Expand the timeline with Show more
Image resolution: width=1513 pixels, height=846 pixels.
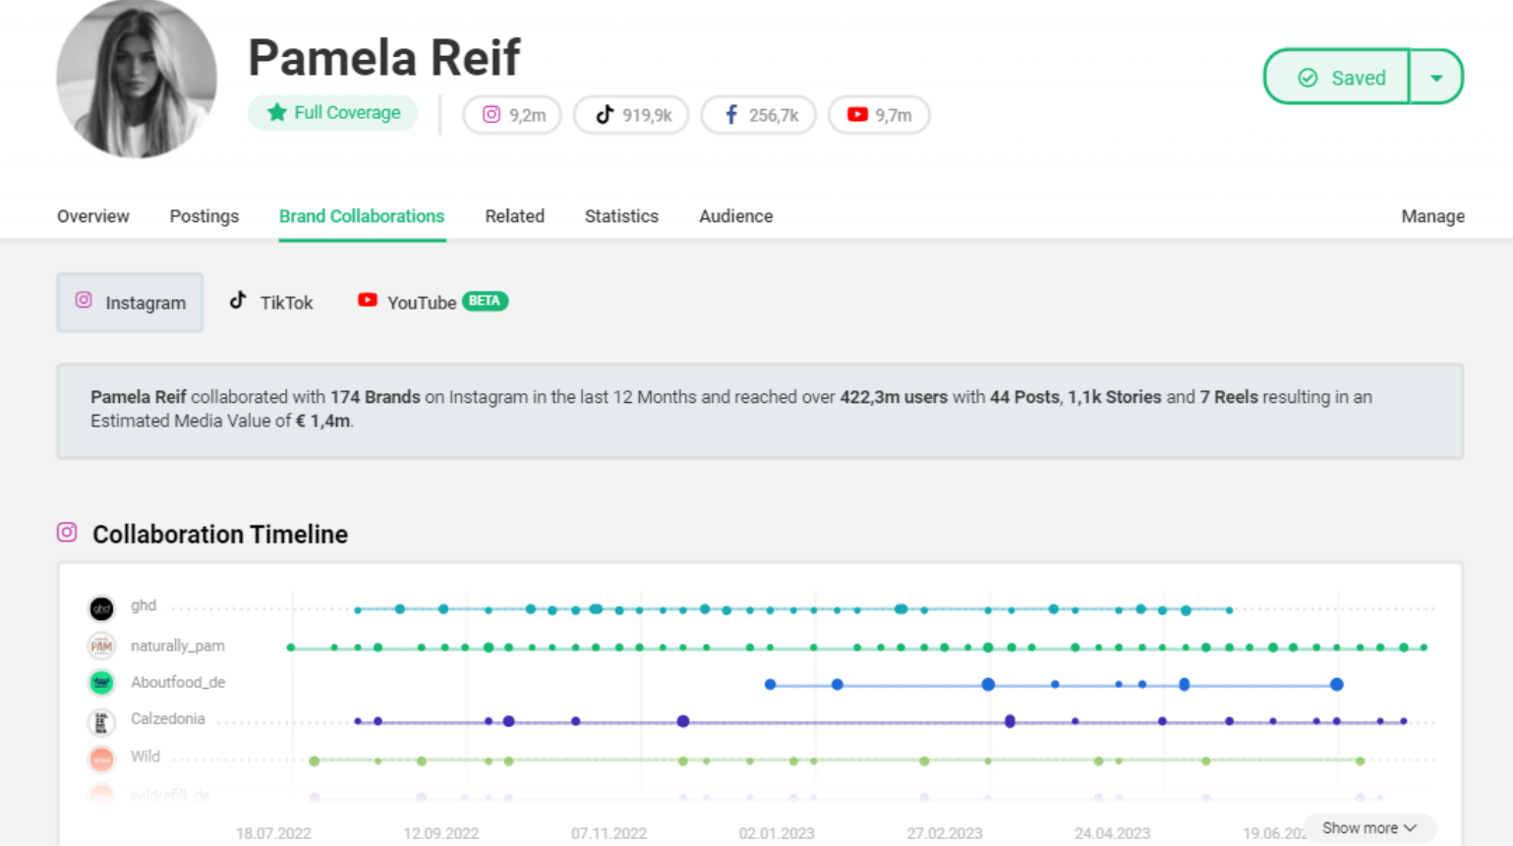pyautogui.click(x=1369, y=828)
